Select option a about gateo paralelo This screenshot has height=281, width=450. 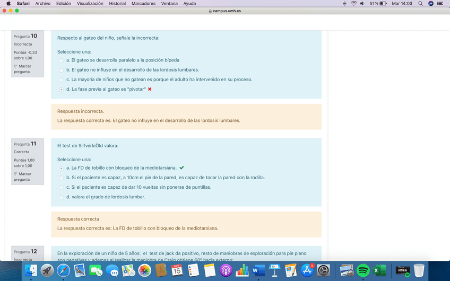(x=61, y=60)
